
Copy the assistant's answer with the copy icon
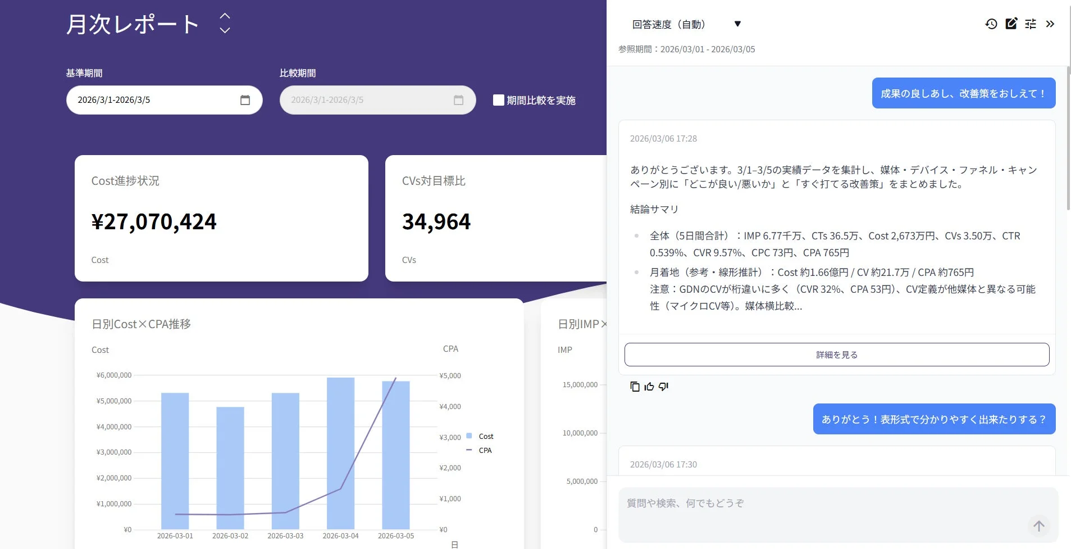[x=634, y=387]
